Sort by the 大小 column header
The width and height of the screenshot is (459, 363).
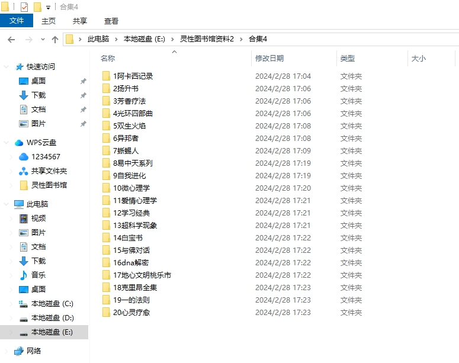click(418, 58)
